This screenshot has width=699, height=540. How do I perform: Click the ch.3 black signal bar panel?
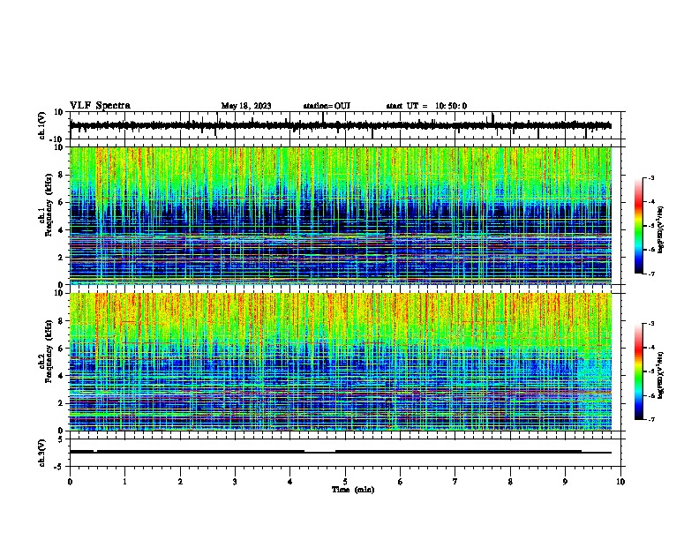pos(347,453)
